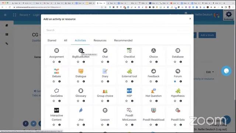236x133 pixels.
Task: Select the Assignment activity icon
Action: 56,51
